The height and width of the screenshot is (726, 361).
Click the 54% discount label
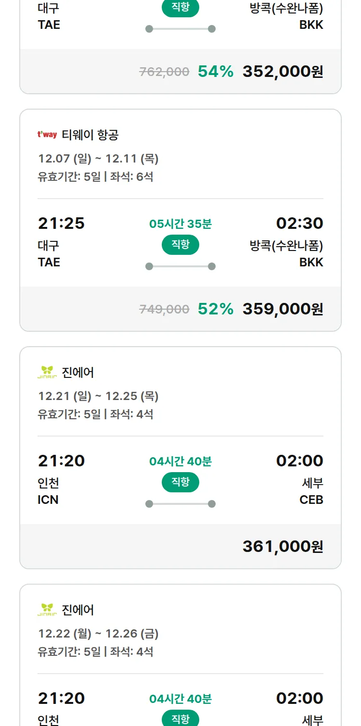click(x=216, y=72)
